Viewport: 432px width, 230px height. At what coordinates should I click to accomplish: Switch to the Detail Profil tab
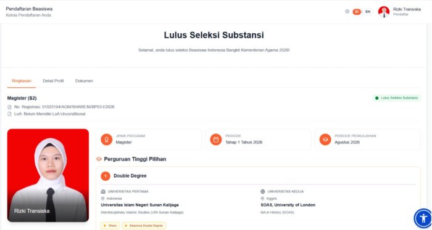(x=53, y=81)
